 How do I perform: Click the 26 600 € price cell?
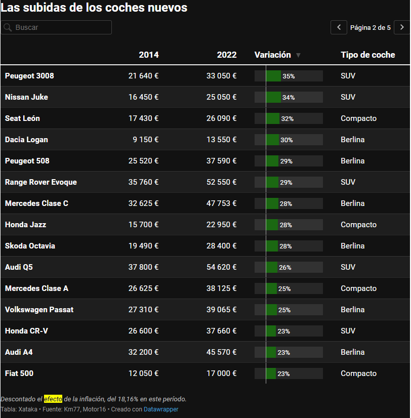click(143, 331)
